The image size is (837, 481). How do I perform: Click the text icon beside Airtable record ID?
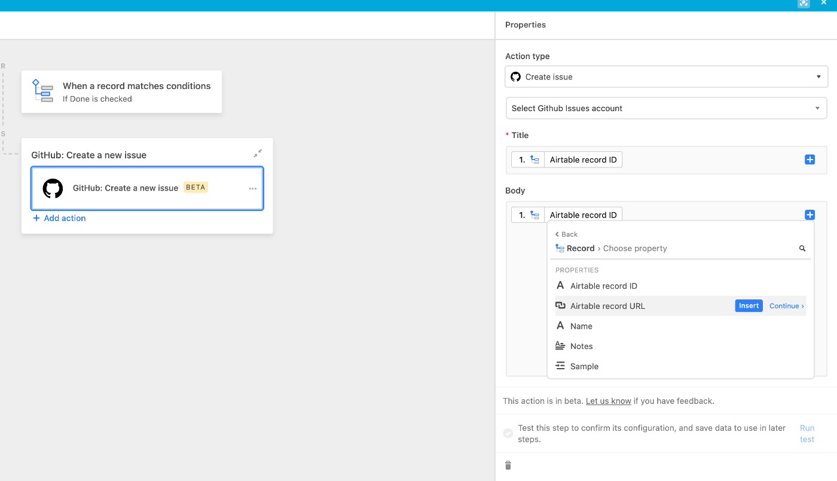coord(560,286)
